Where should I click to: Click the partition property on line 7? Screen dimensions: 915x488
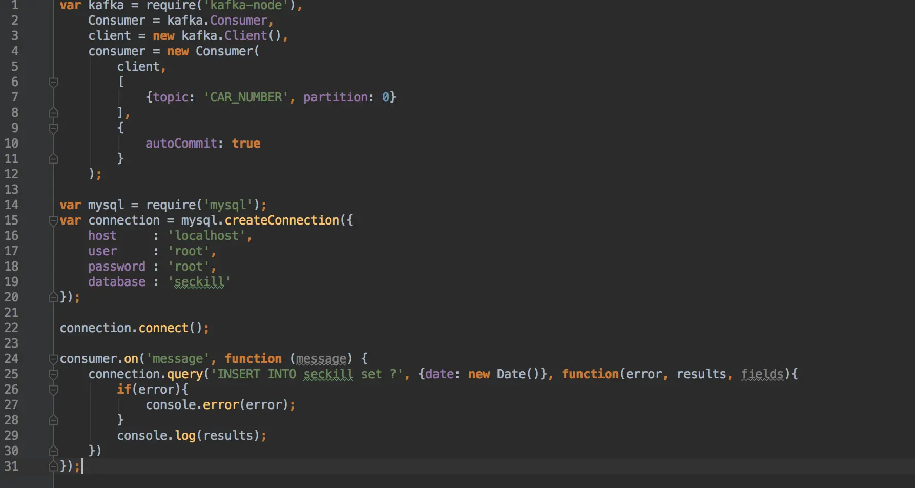[336, 97]
